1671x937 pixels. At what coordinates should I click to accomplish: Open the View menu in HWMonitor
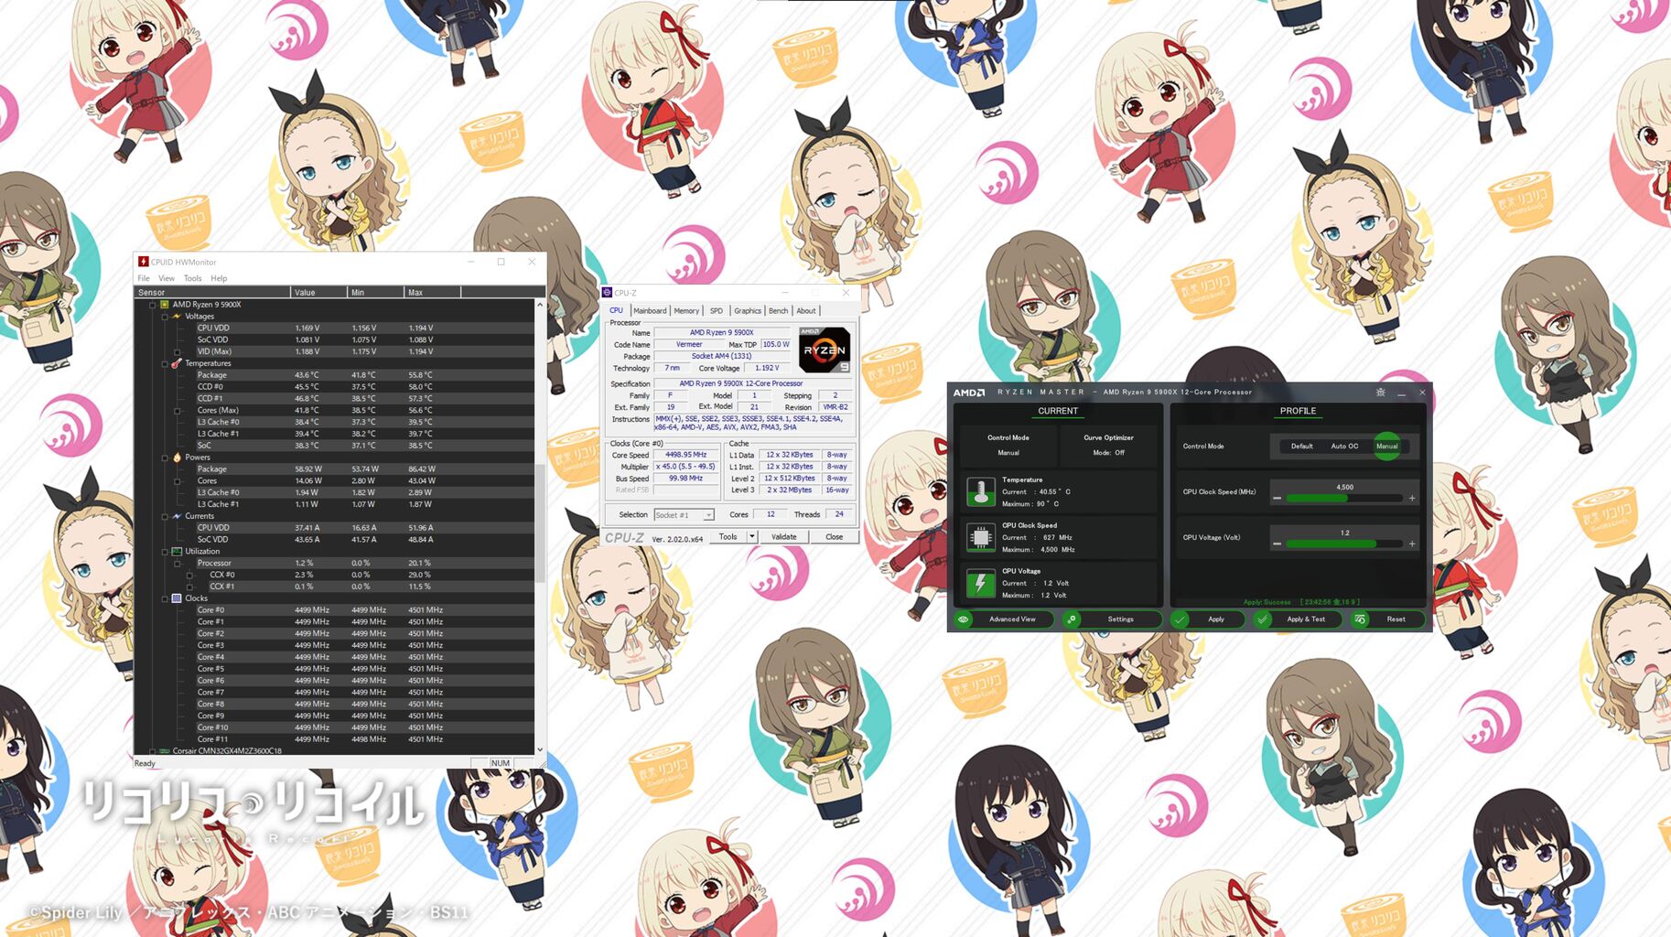[x=167, y=278]
